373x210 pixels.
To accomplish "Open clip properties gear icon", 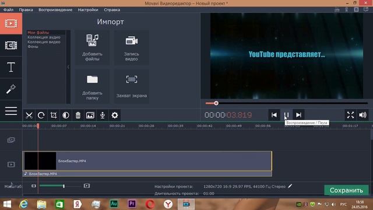I will (x=115, y=116).
